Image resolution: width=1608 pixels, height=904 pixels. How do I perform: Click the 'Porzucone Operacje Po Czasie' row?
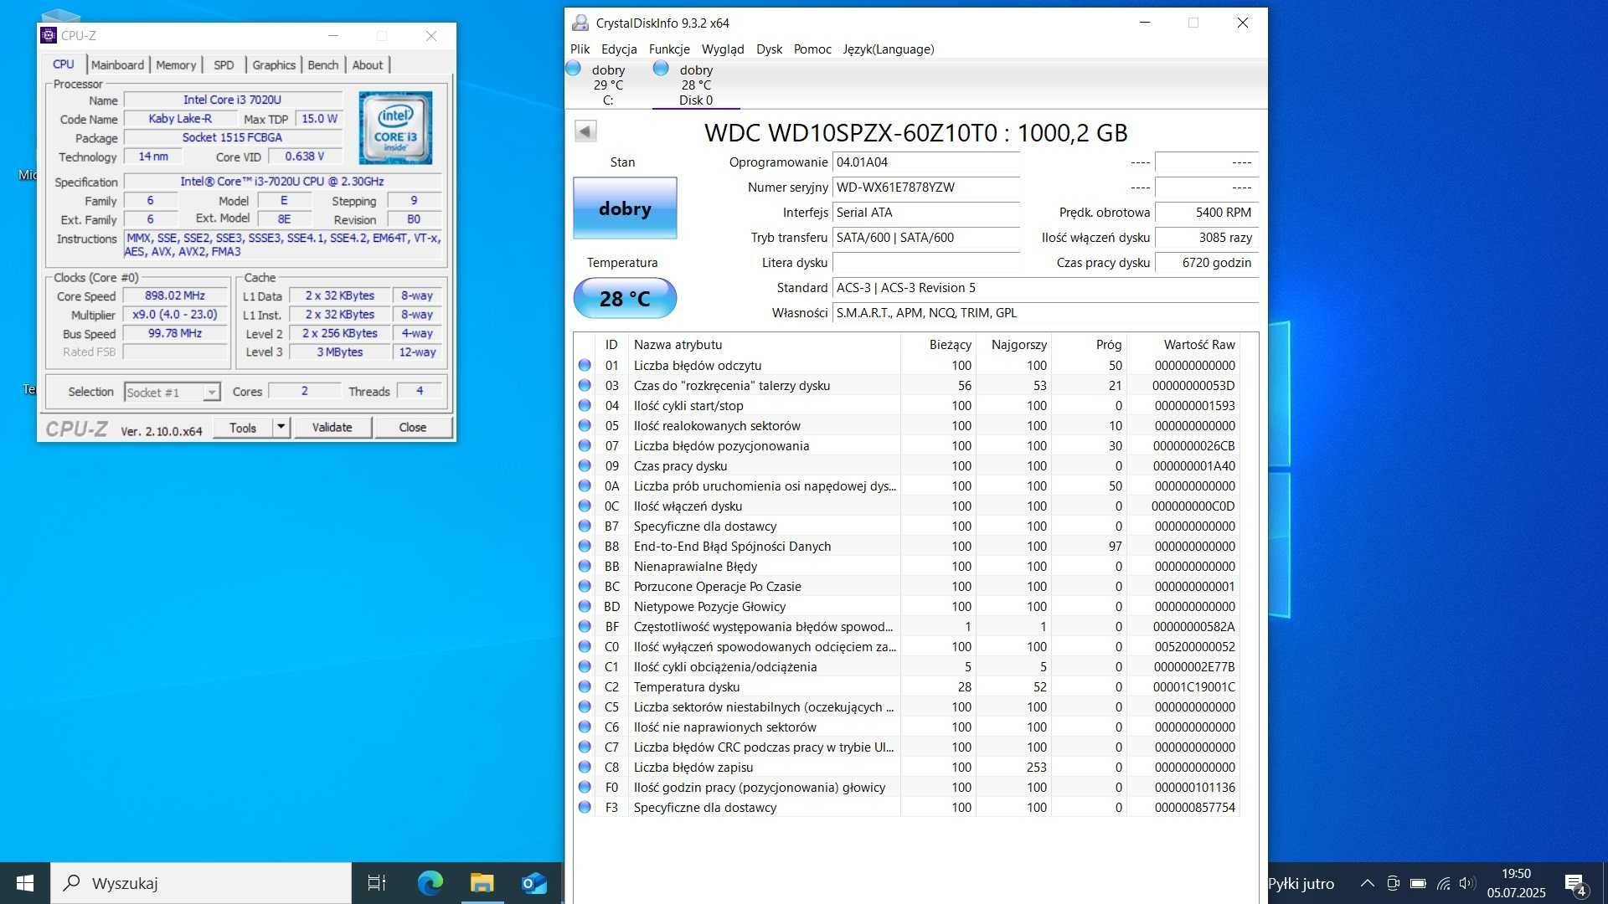point(906,586)
